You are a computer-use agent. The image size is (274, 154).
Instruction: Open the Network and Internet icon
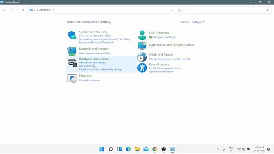72,51
